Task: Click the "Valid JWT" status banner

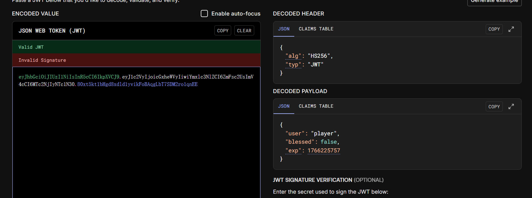Action: tap(136, 47)
